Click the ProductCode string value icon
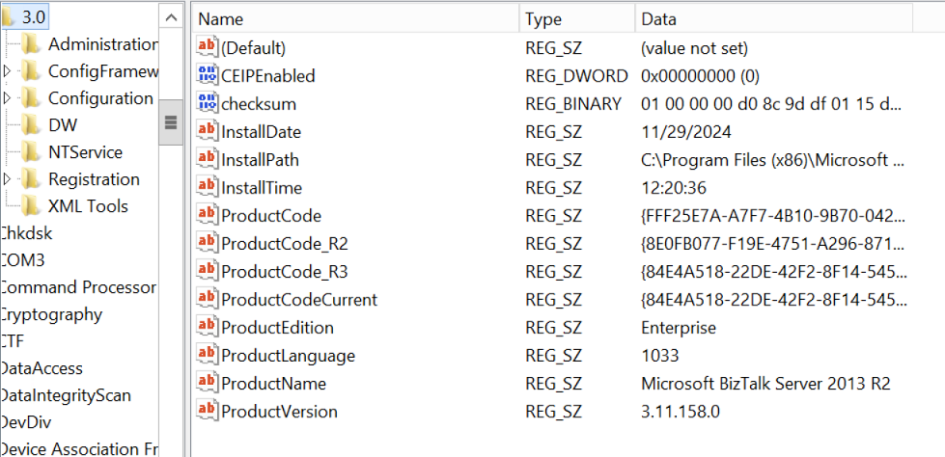The height and width of the screenshot is (457, 945). [x=207, y=215]
